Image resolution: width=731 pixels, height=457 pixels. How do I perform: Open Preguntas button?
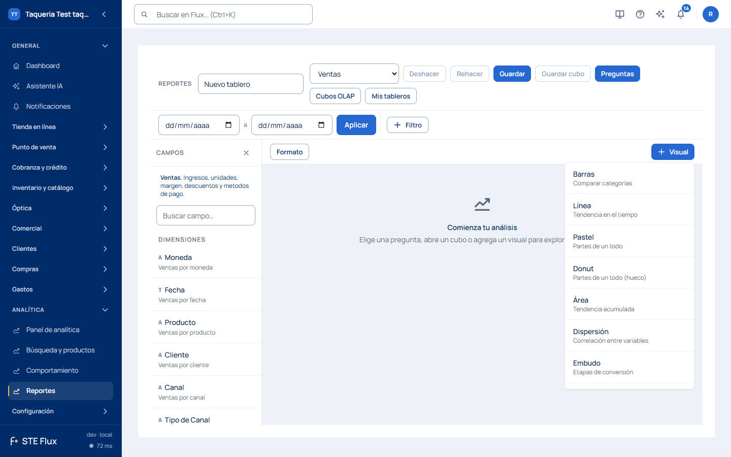click(x=617, y=74)
